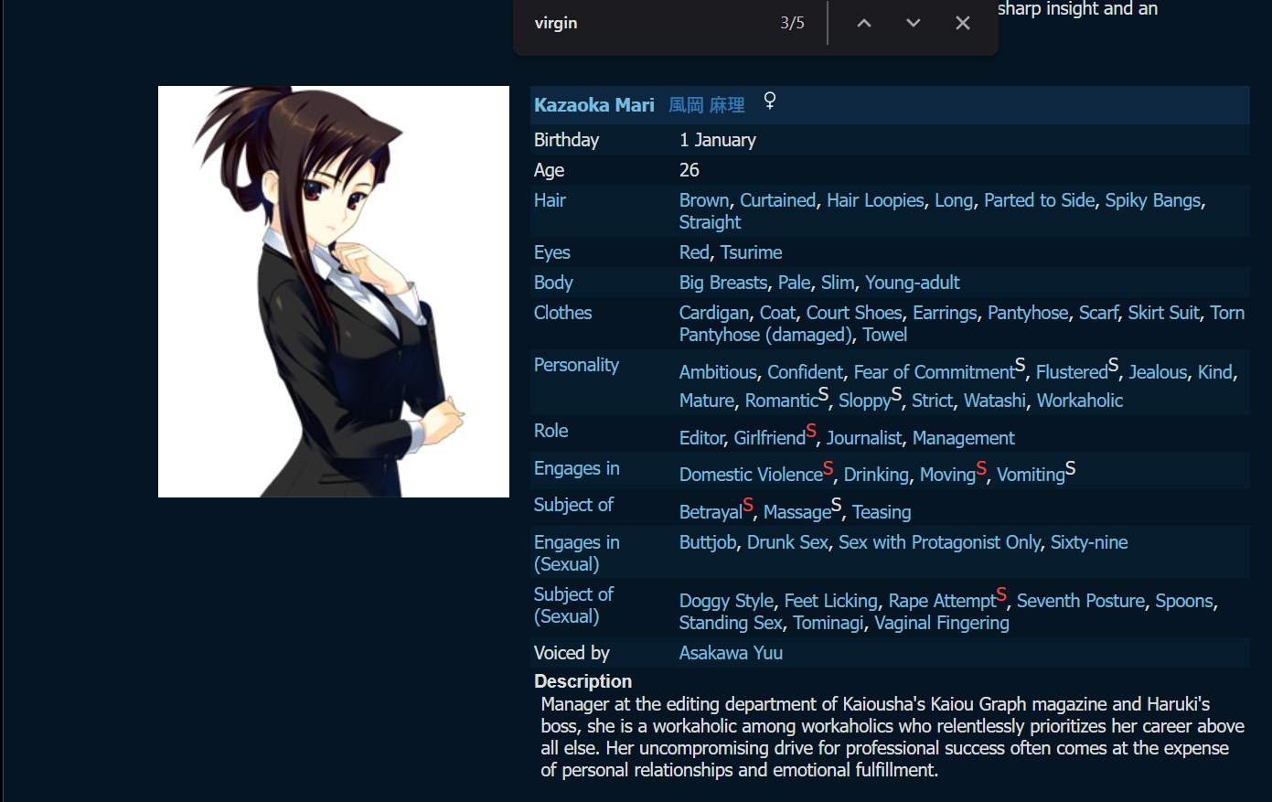Image resolution: width=1272 pixels, height=802 pixels.
Task: Click the age value "26"
Action: tap(689, 170)
